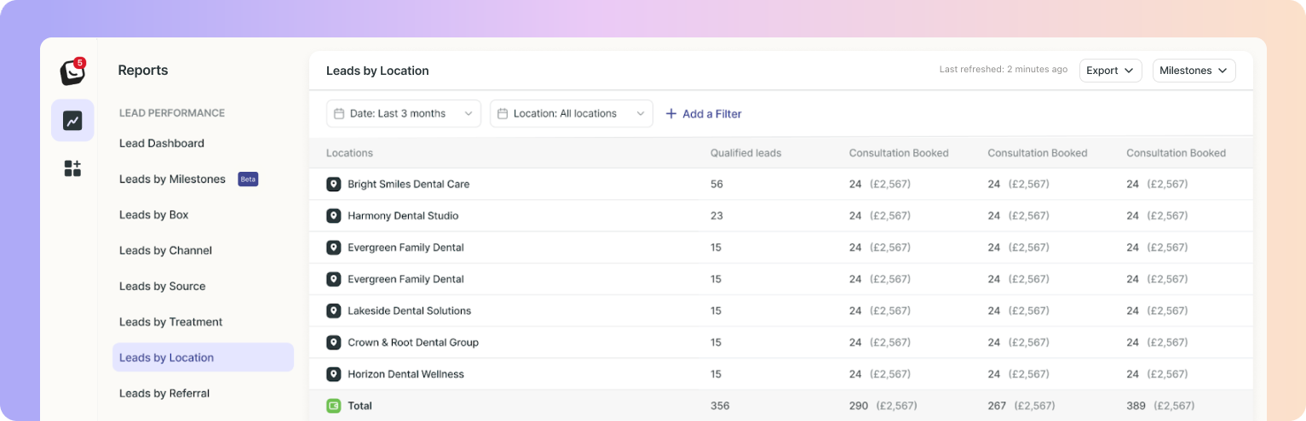Viewport: 1306px width, 421px height.
Task: Click qualified leads value 56
Action: coord(716,184)
